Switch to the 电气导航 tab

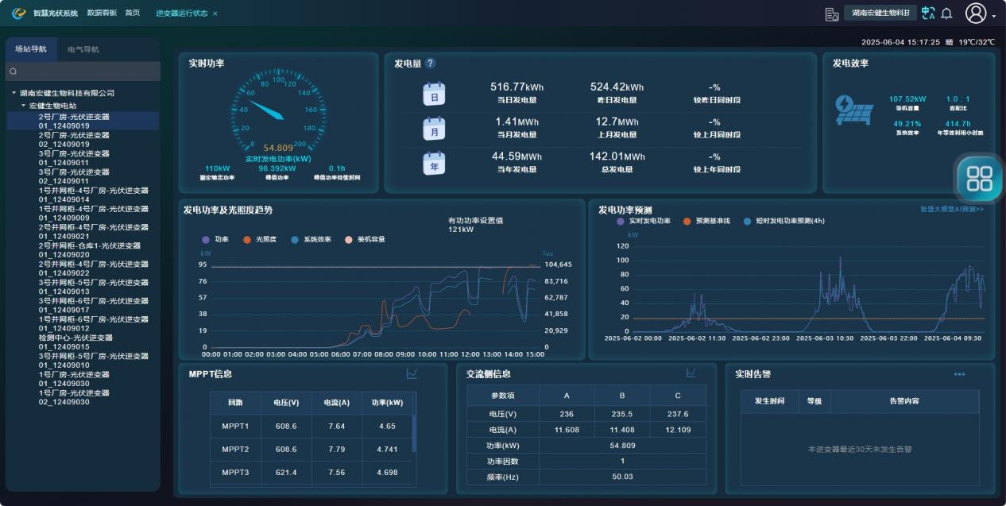pyautogui.click(x=83, y=49)
